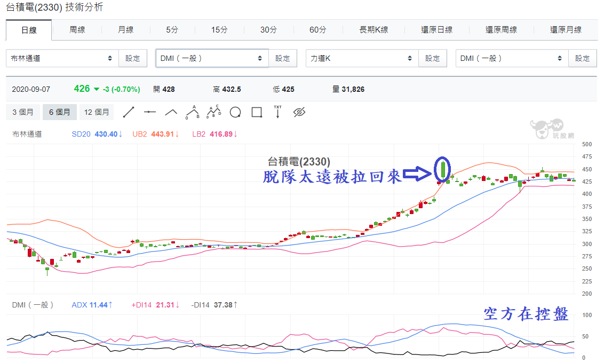Click 設定 button beside 布林通道
The height and width of the screenshot is (363, 604).
[x=133, y=58]
